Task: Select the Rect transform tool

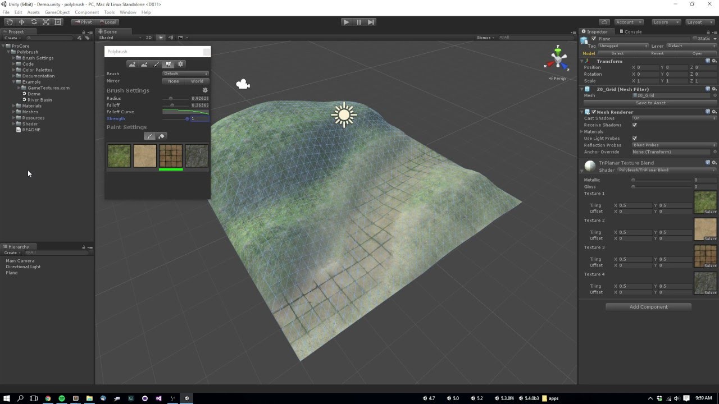Action: 58,22
